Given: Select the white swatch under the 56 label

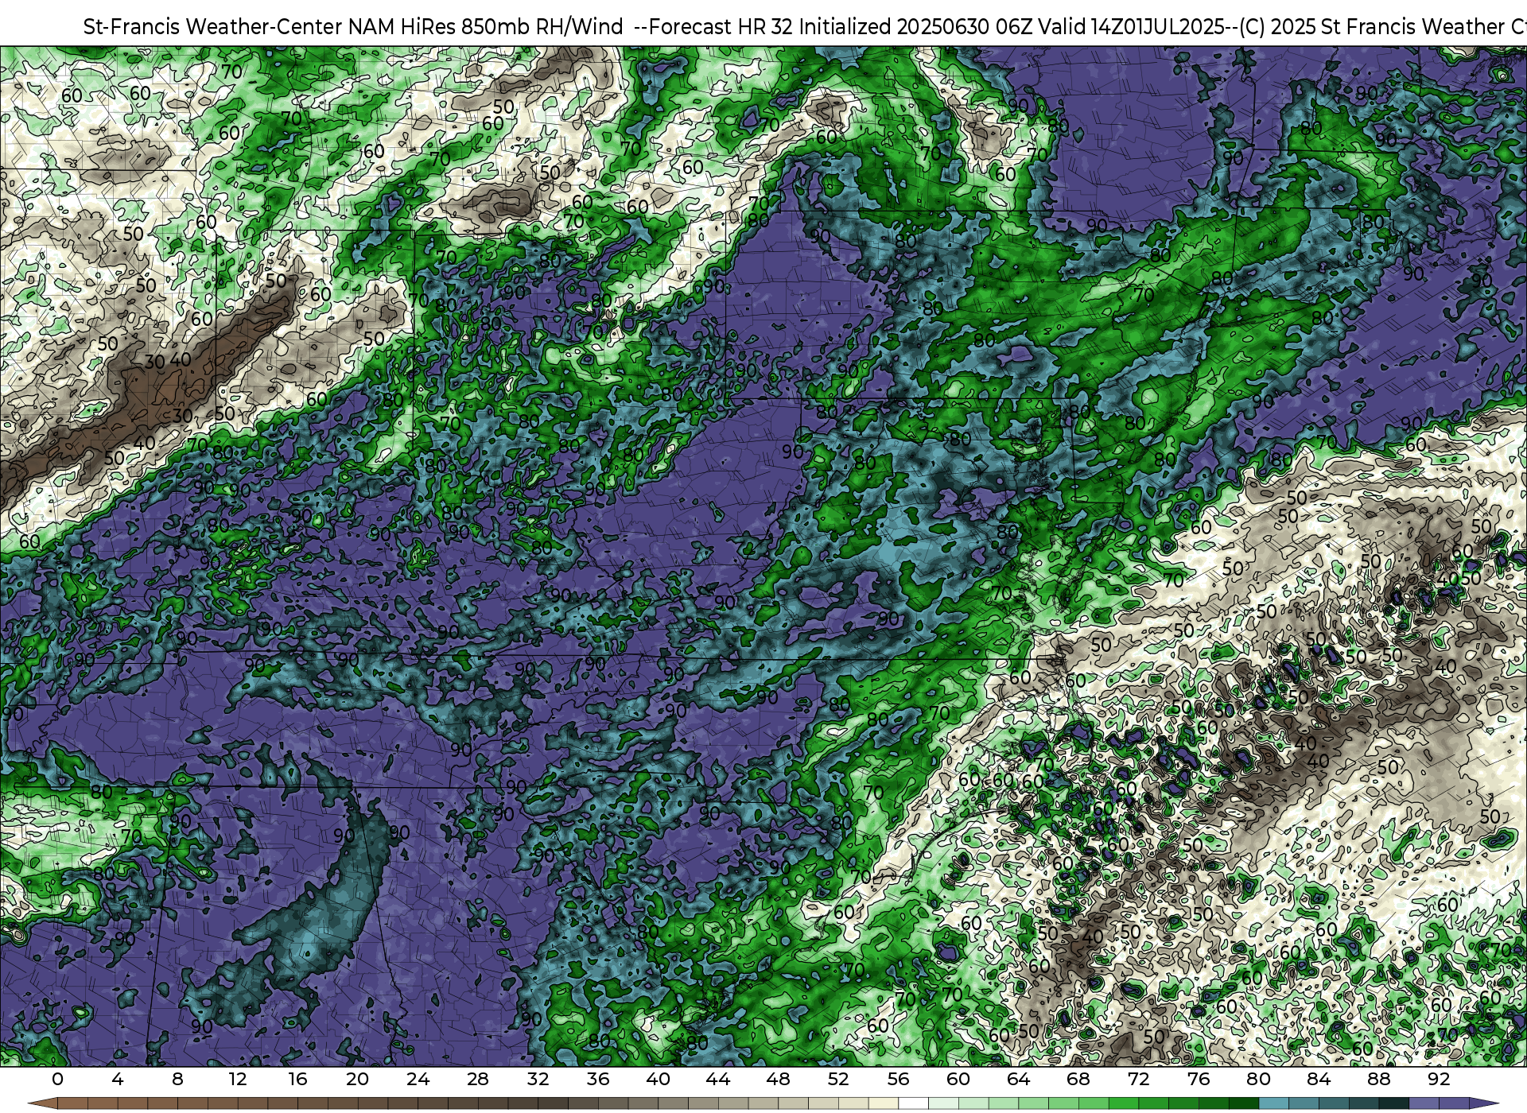Looking at the screenshot, I should pyautogui.click(x=913, y=1103).
